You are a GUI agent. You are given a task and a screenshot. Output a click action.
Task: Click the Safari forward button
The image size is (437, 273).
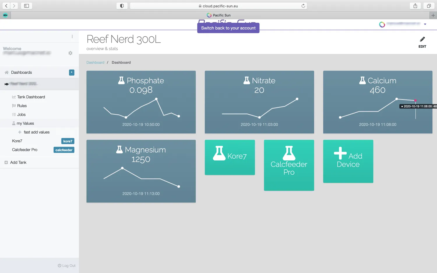coord(14,6)
